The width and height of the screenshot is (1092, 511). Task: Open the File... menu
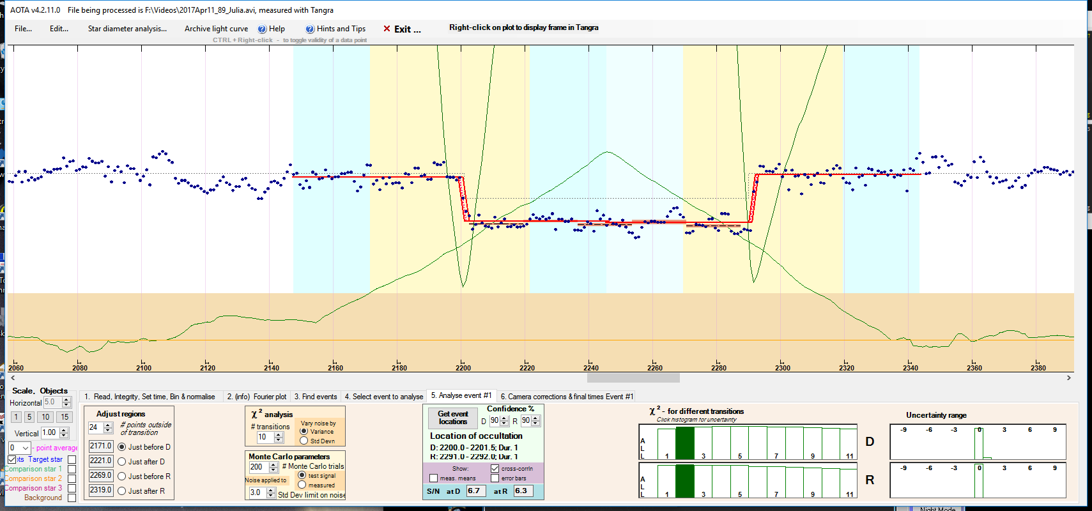(24, 29)
